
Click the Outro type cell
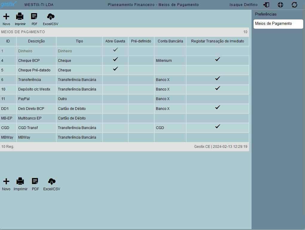(79, 99)
